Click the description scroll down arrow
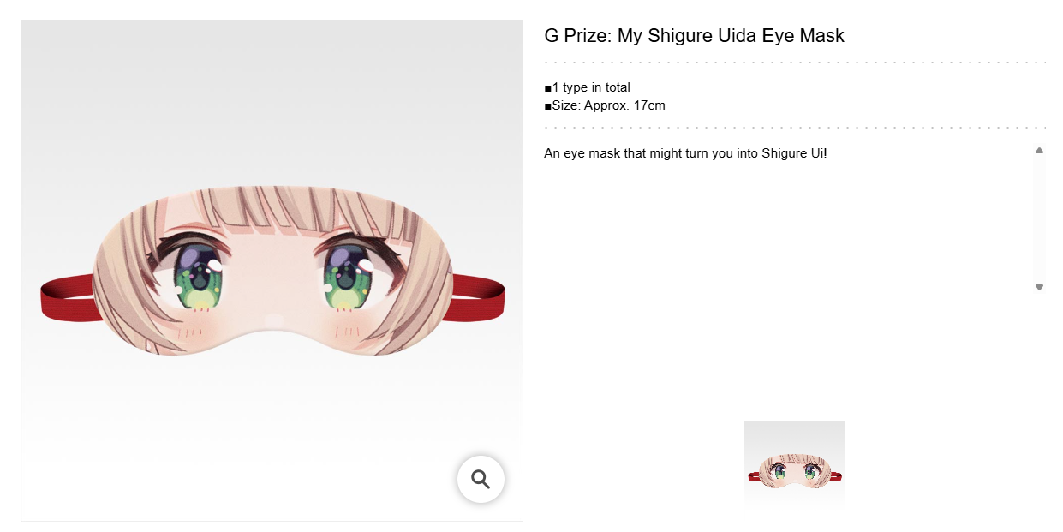This screenshot has width=1063, height=532. coord(1039,287)
